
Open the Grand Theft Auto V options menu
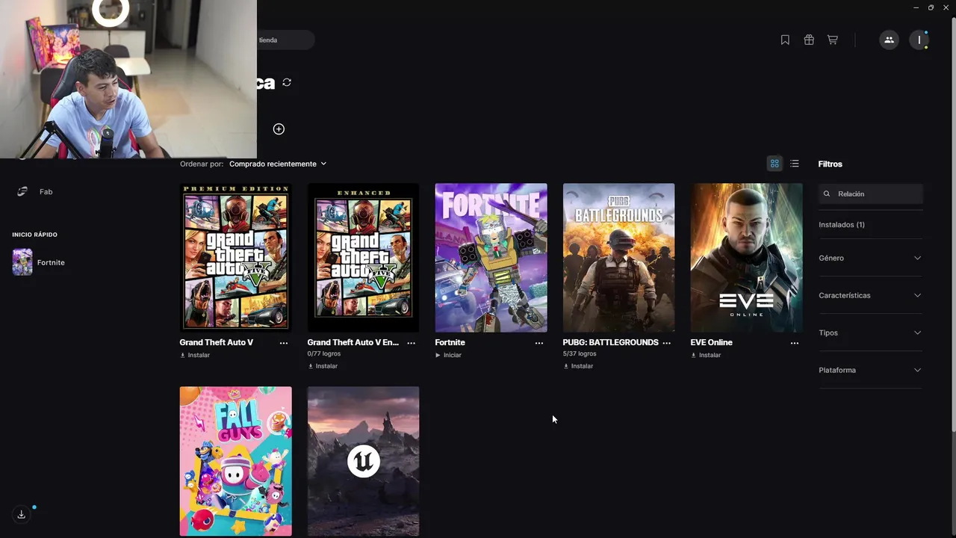pyautogui.click(x=284, y=343)
